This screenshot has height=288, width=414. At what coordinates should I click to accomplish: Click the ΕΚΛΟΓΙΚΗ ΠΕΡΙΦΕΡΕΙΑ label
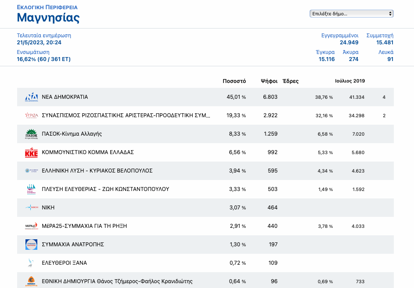[x=47, y=7]
